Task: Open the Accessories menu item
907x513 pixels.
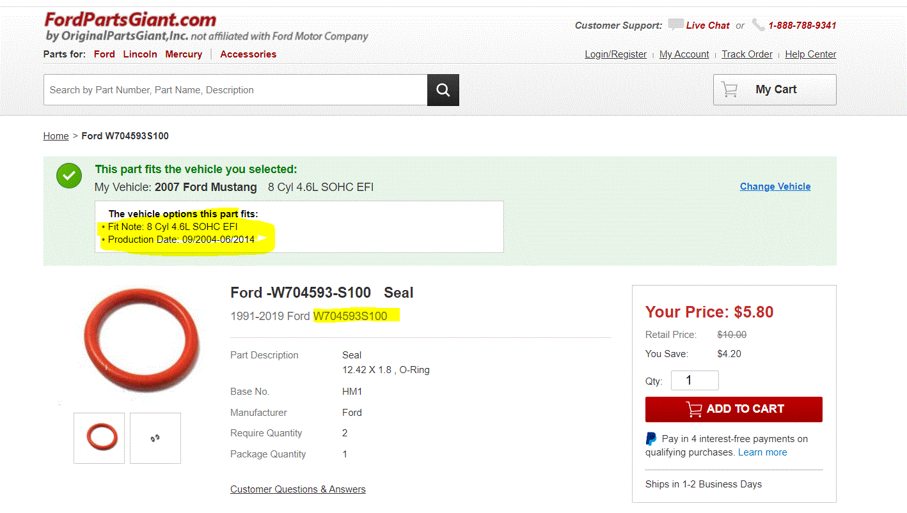Action: pyautogui.click(x=248, y=54)
